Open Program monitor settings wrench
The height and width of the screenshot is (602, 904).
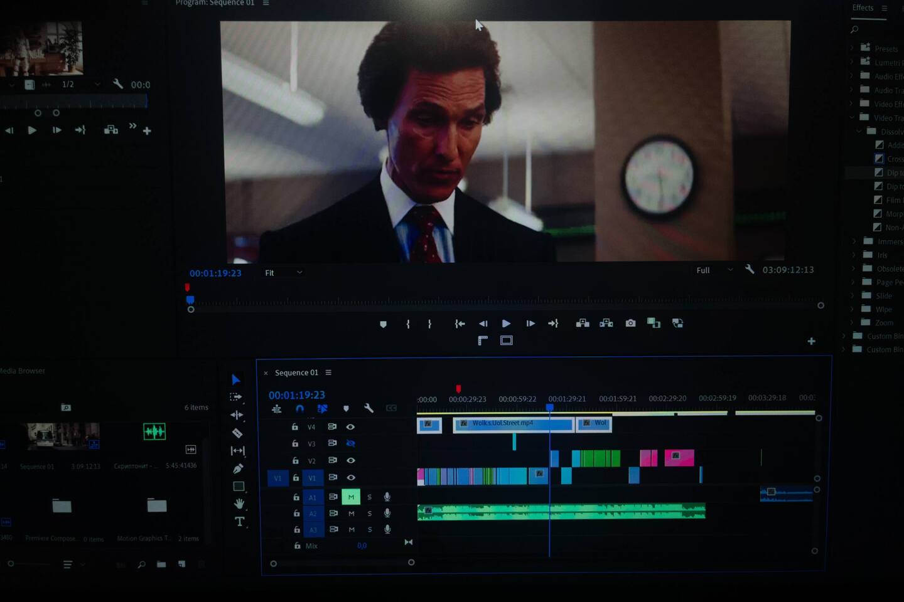(750, 269)
